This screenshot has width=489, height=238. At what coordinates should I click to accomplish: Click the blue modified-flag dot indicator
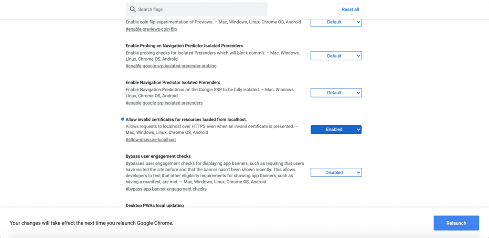(122, 119)
